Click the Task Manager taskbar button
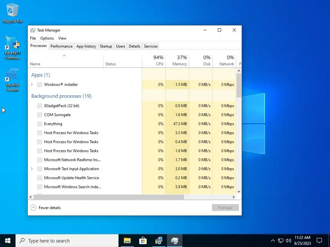This screenshot has width=330, height=247. [x=175, y=241]
